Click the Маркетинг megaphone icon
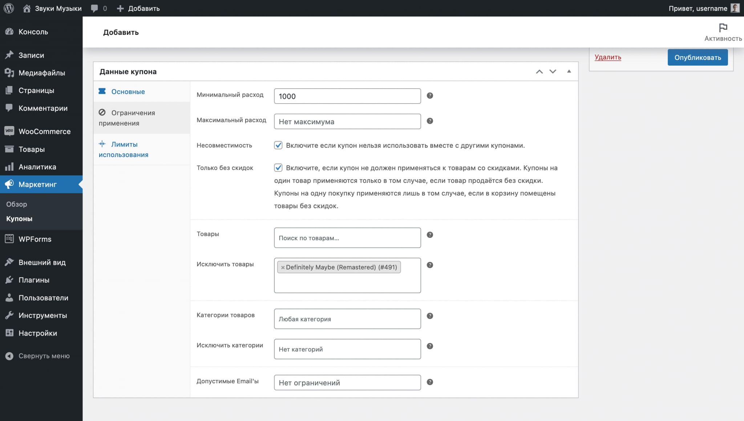Viewport: 744px width, 421px height. tap(9, 184)
